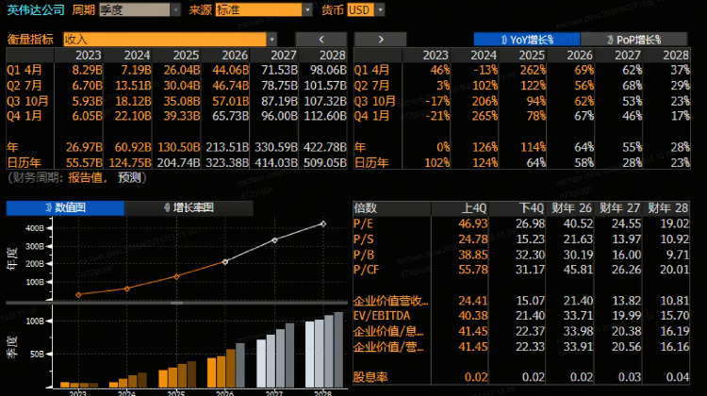Select the 数值图 chart tab
707x396 pixels.
pos(65,207)
